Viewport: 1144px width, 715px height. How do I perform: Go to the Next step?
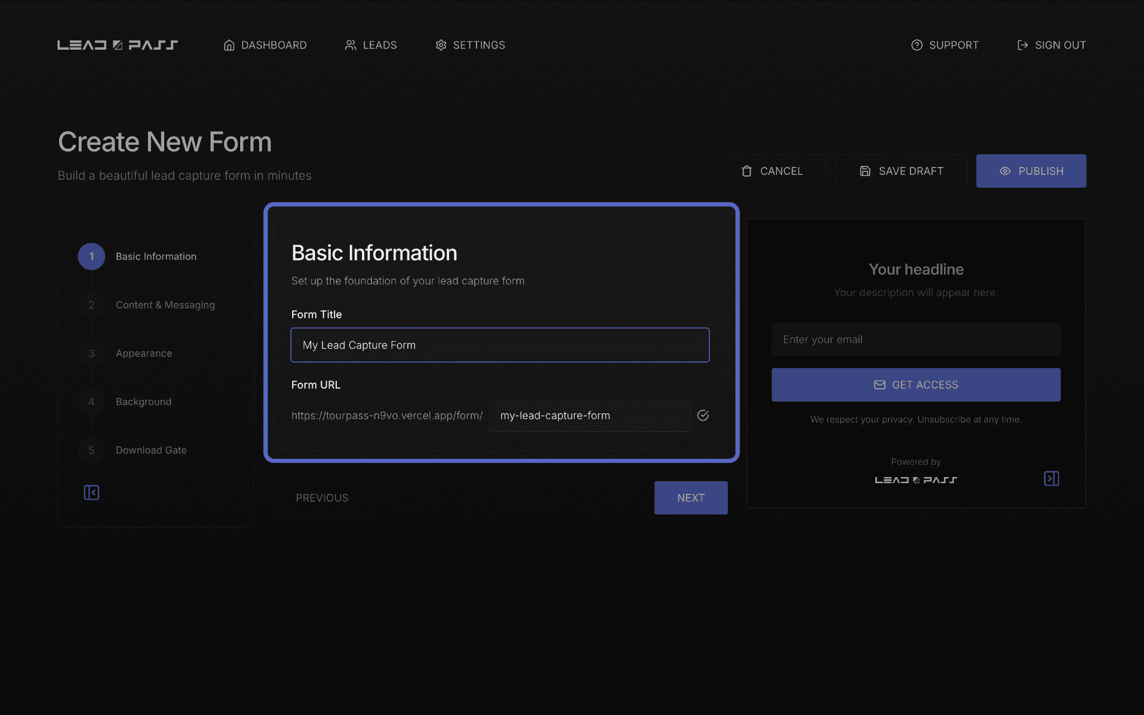691,498
